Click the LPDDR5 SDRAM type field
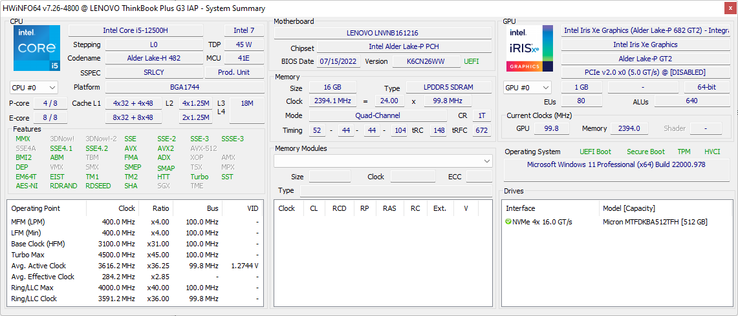The width and height of the screenshot is (738, 316). pos(448,87)
